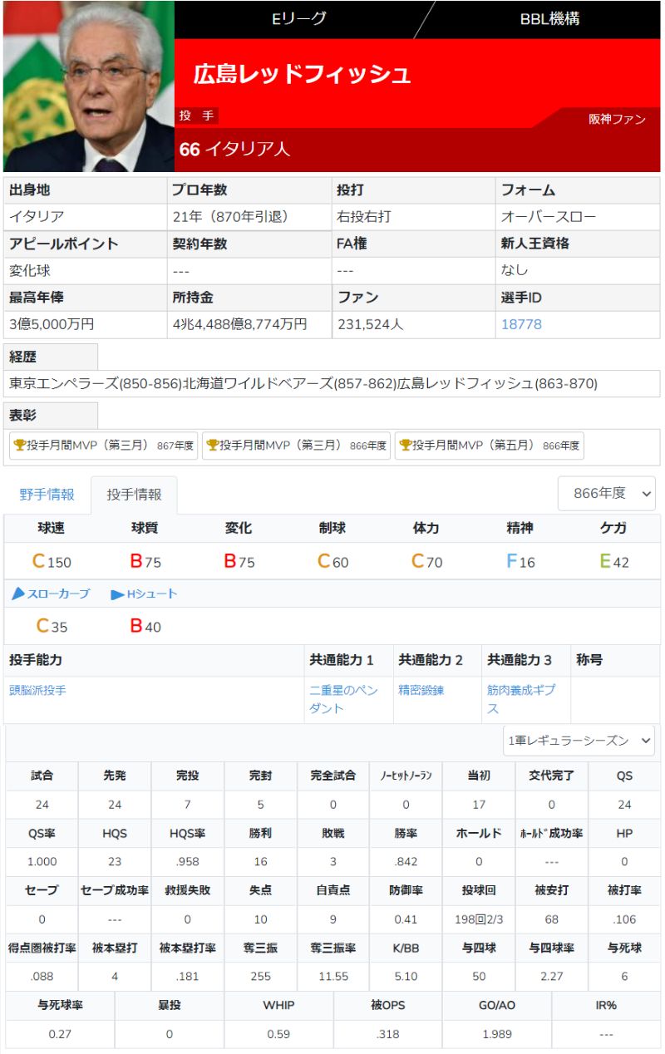Image resolution: width=665 pixels, height=1054 pixels.
Task: Select BBL機構 in the top header
Action: tap(549, 18)
